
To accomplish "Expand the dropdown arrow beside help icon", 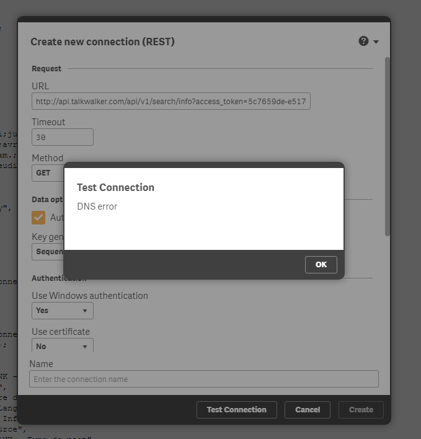I will click(x=376, y=42).
